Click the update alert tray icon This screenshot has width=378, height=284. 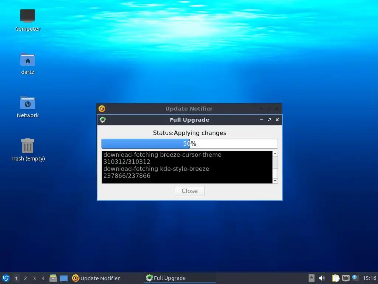355,277
